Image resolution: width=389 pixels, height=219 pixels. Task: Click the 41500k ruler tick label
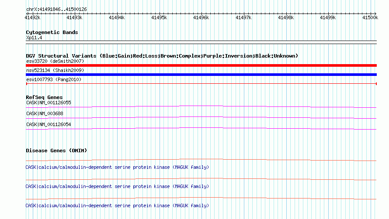pos(370,17)
